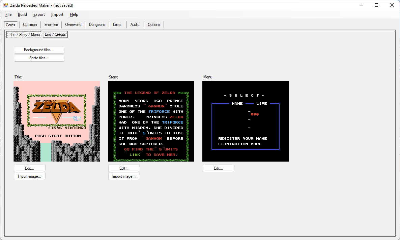
Task: Switch to the Dungeons tab
Action: (x=97, y=25)
